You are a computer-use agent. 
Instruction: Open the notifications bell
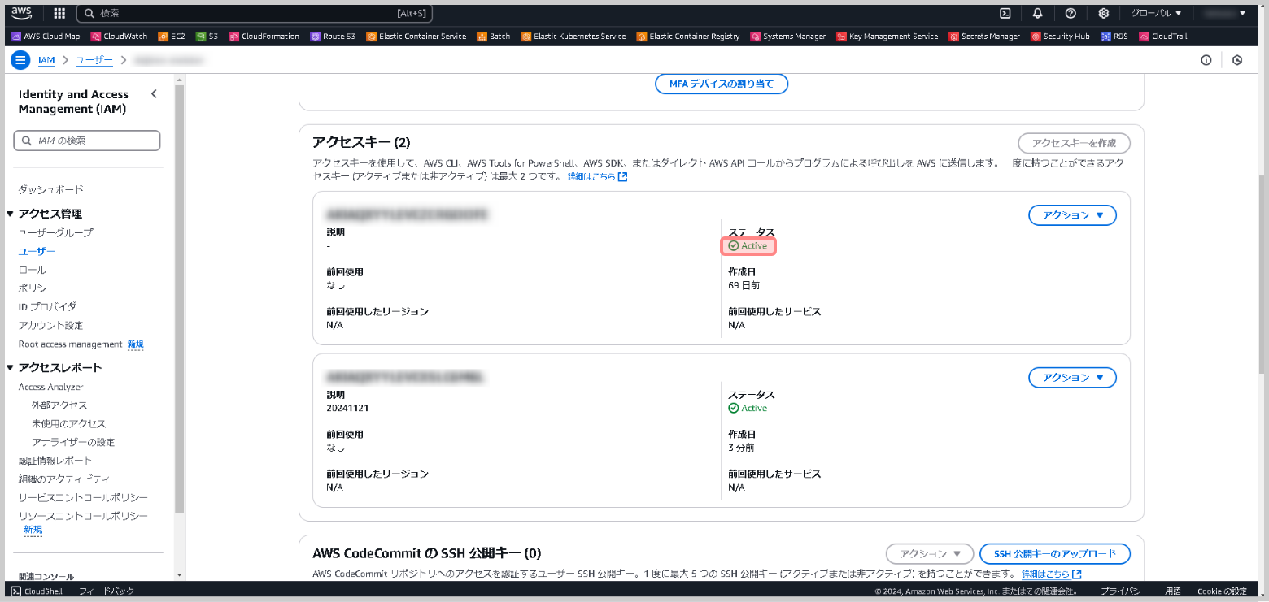click(1038, 13)
